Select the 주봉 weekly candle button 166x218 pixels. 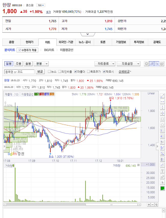[18, 64]
